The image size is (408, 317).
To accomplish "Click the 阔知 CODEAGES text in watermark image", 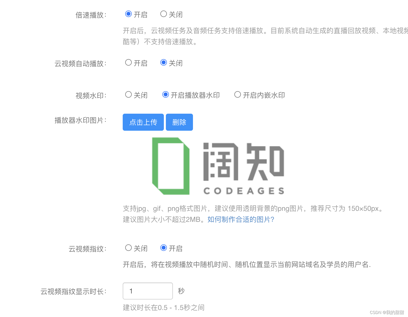I will [x=244, y=169].
